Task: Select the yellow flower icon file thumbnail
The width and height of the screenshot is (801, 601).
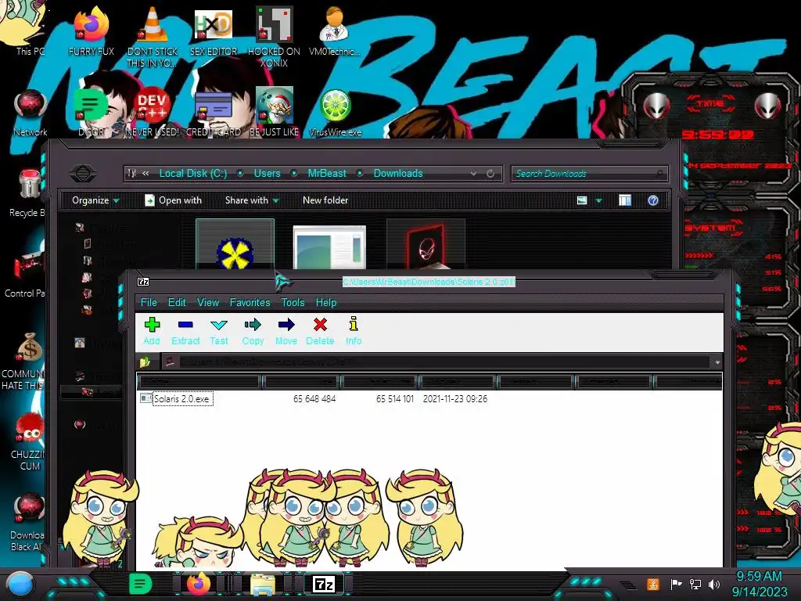Action: (235, 245)
